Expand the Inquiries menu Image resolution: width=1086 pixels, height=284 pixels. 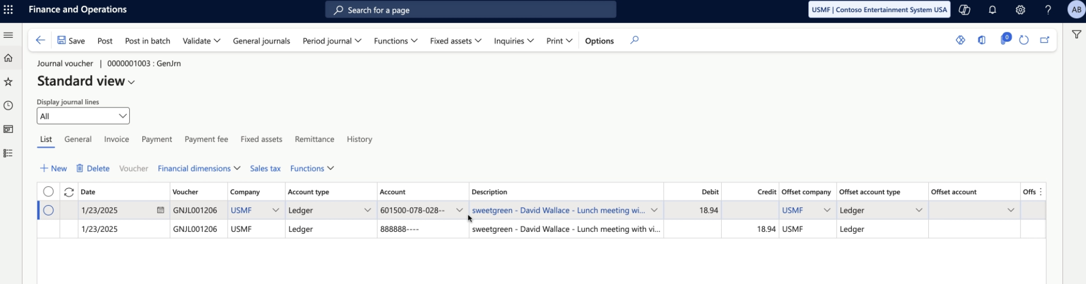coord(513,41)
